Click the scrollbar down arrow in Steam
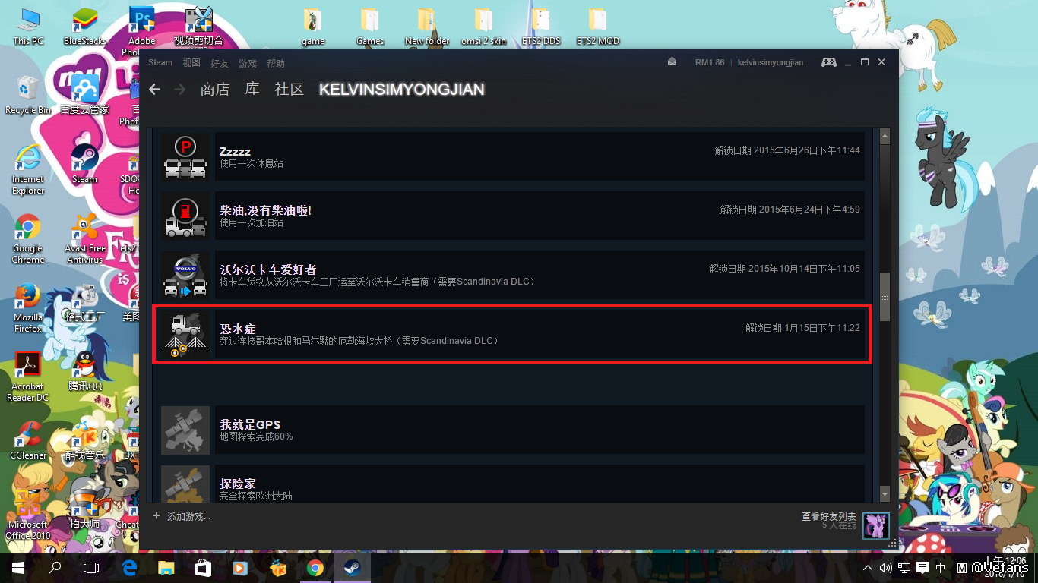The image size is (1038, 583). (x=885, y=494)
